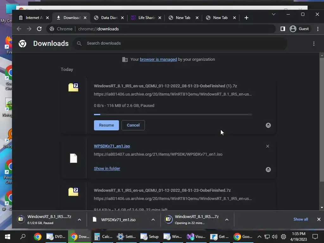Click the page scrollbar down arrow
Screen dimensions: 324x243
(322, 208)
